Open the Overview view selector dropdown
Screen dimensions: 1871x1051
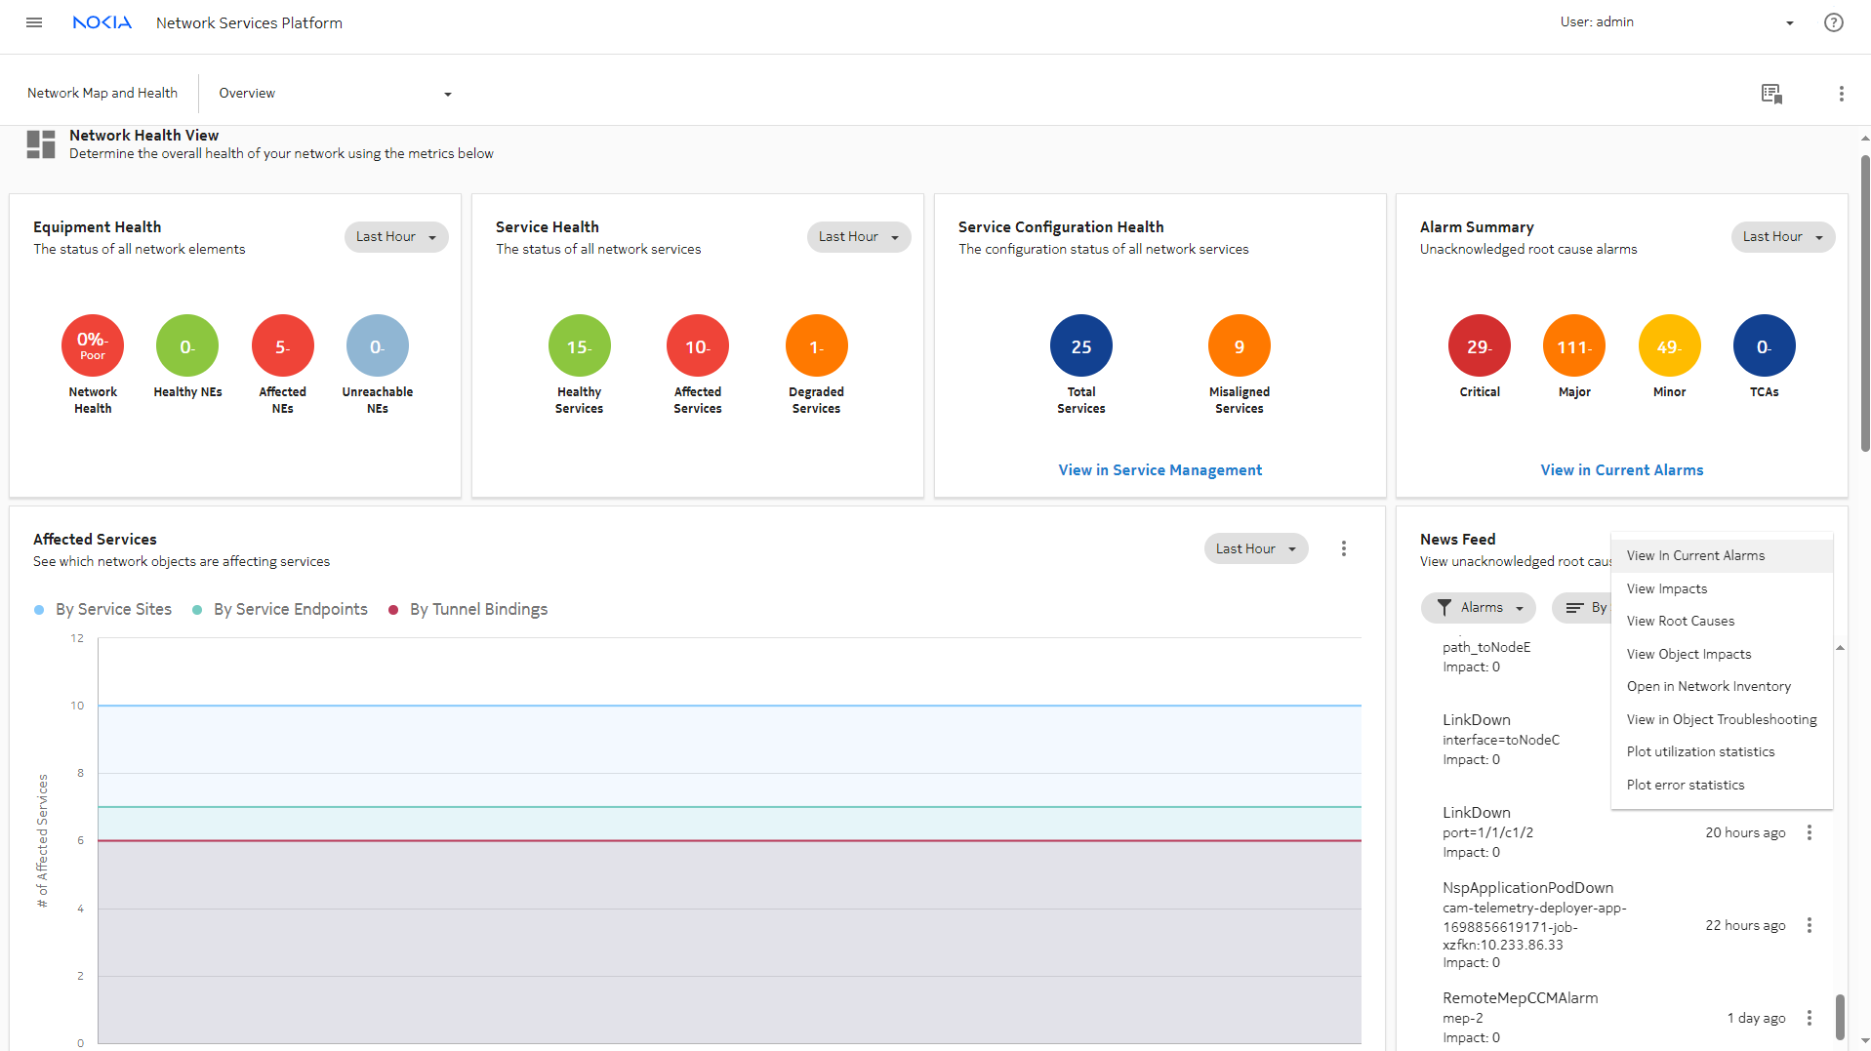pyautogui.click(x=335, y=94)
